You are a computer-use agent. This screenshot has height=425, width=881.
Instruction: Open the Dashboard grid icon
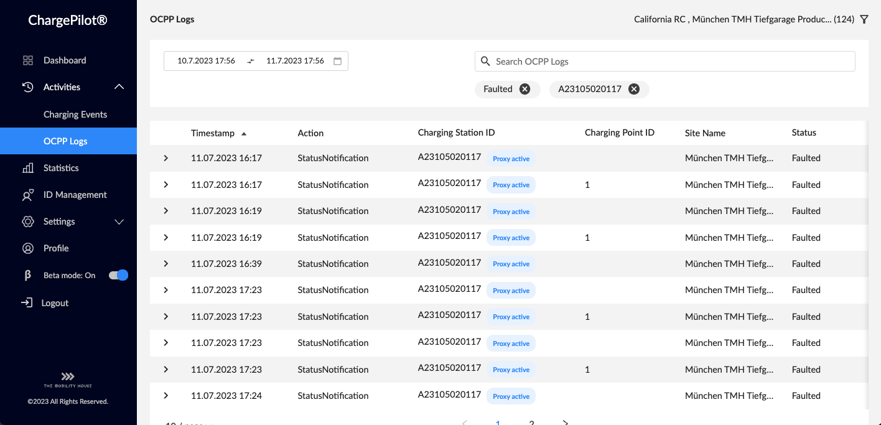click(28, 60)
